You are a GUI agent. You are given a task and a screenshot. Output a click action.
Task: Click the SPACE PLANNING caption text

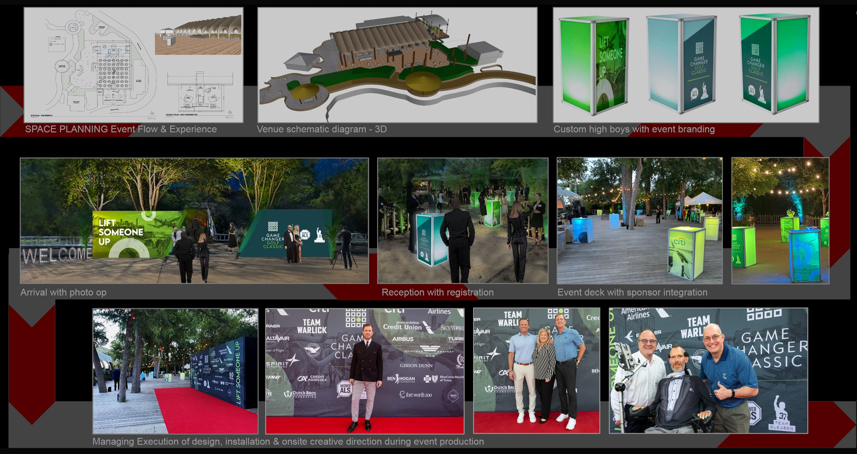tap(121, 129)
